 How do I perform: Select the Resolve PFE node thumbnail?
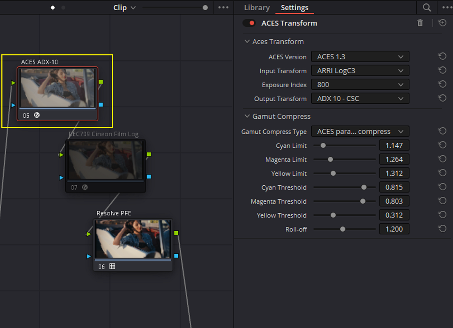pos(133,239)
